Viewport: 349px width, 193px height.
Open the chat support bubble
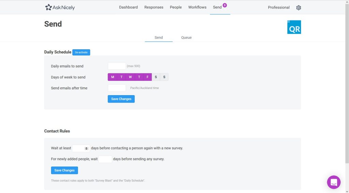point(333,182)
